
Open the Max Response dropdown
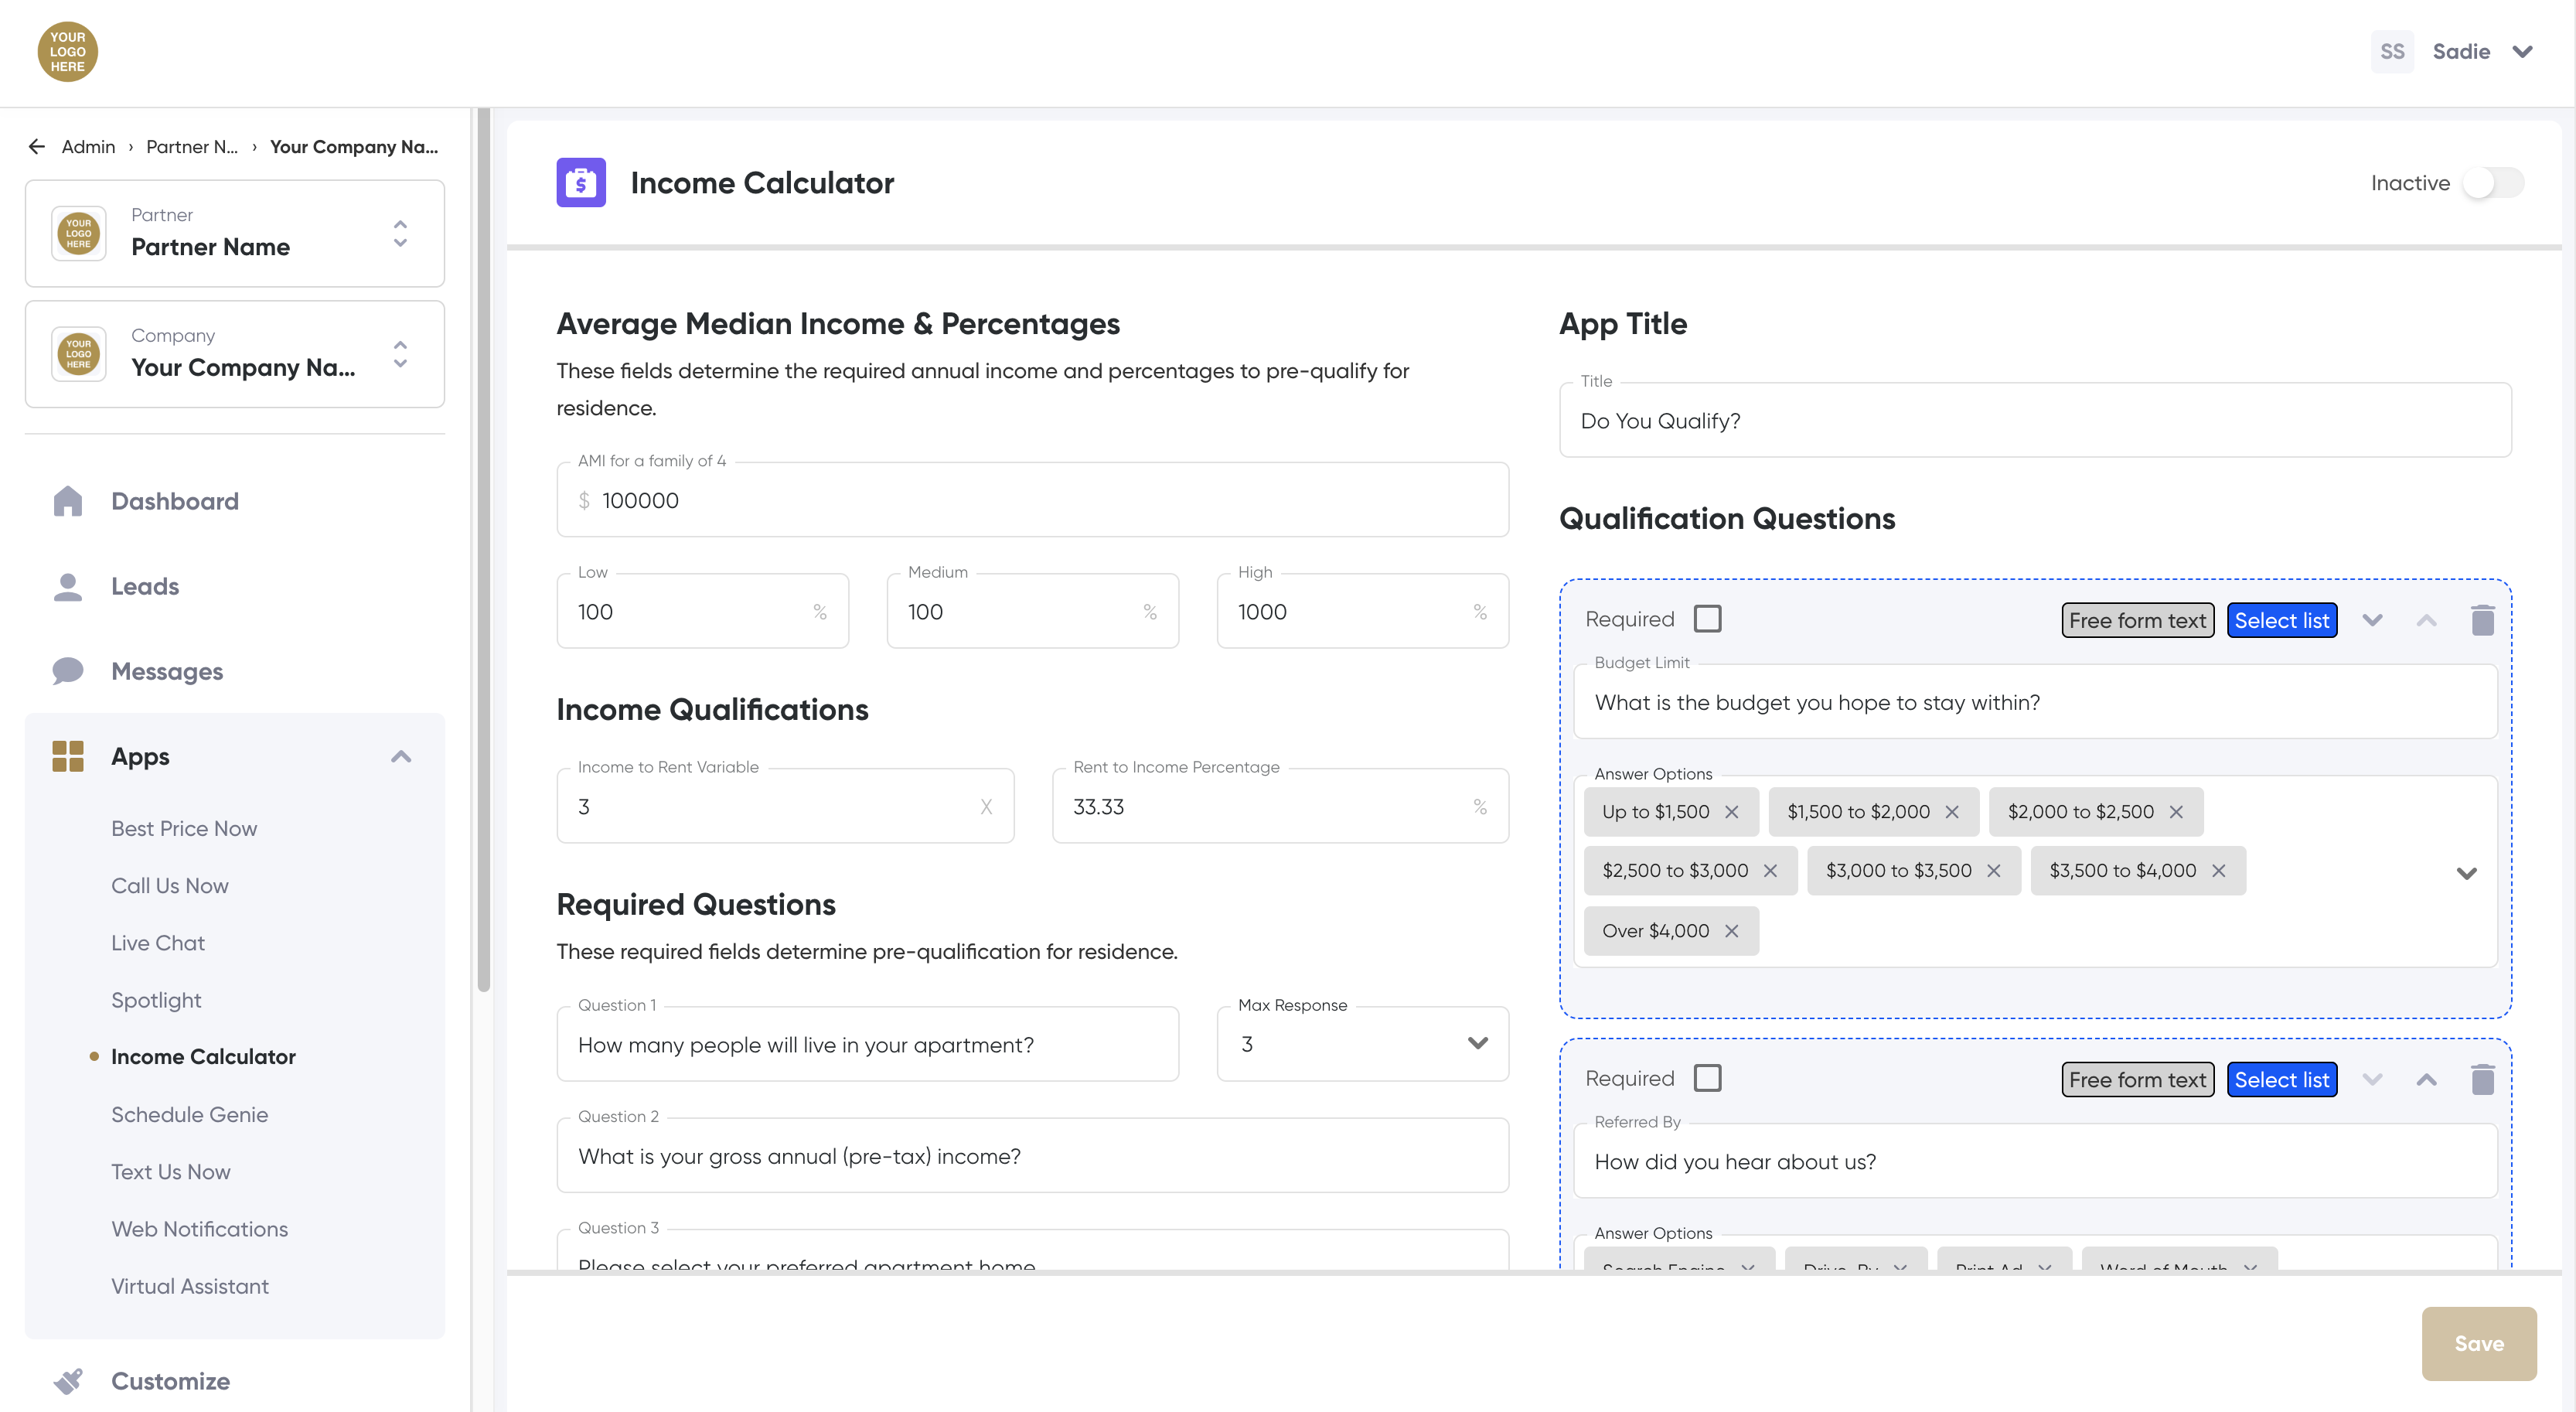click(1362, 1044)
